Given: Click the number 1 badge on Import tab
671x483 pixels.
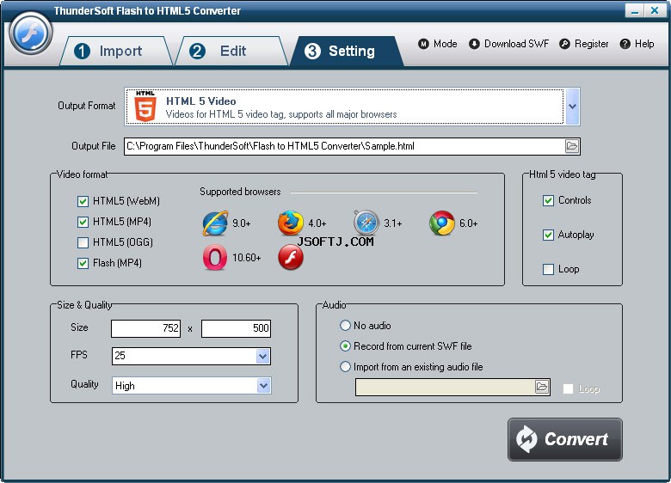Looking at the screenshot, I should pyautogui.click(x=82, y=52).
